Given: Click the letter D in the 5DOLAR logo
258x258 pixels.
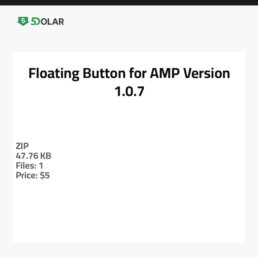Looking at the screenshot, I should [38, 21].
